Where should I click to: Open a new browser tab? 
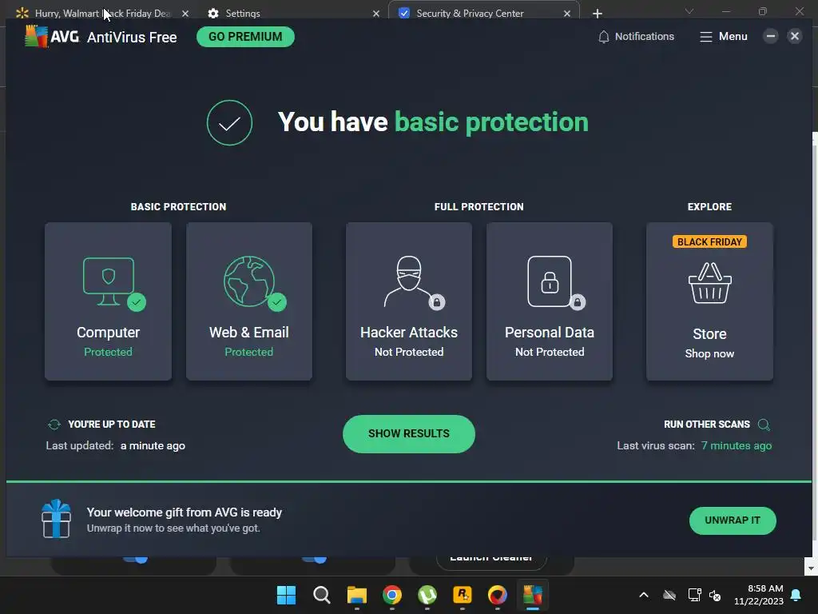coord(598,14)
